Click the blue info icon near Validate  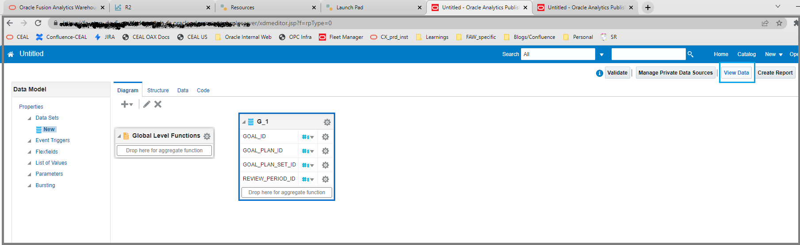click(x=599, y=73)
